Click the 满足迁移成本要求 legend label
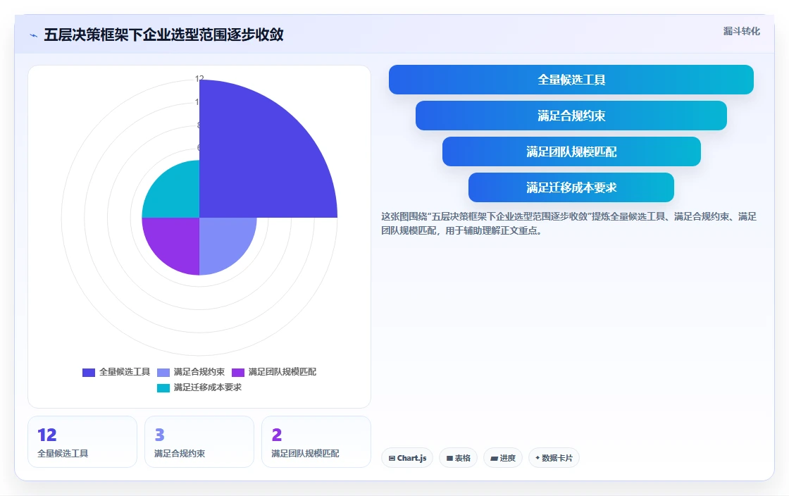Viewport: 789px width, 496px height. [x=208, y=387]
